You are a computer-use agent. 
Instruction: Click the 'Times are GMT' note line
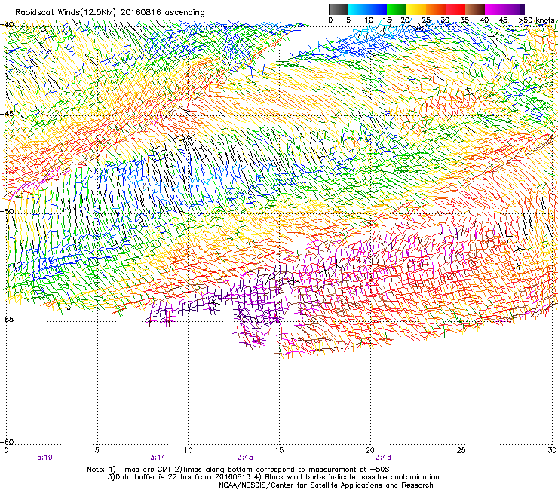(238, 470)
